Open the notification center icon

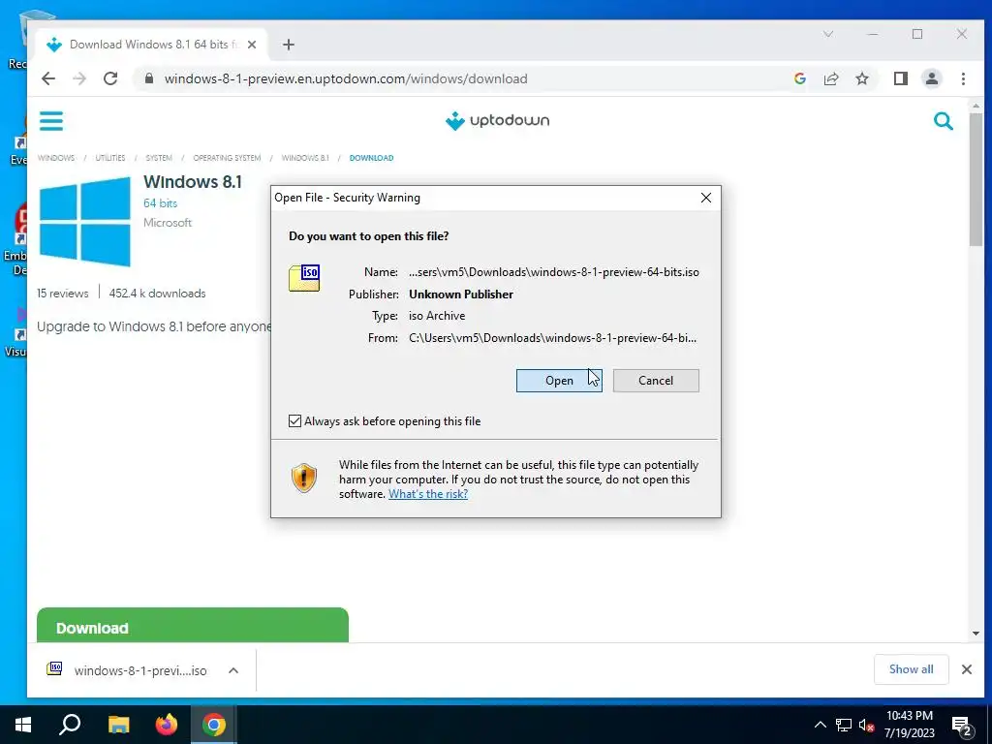(x=962, y=726)
